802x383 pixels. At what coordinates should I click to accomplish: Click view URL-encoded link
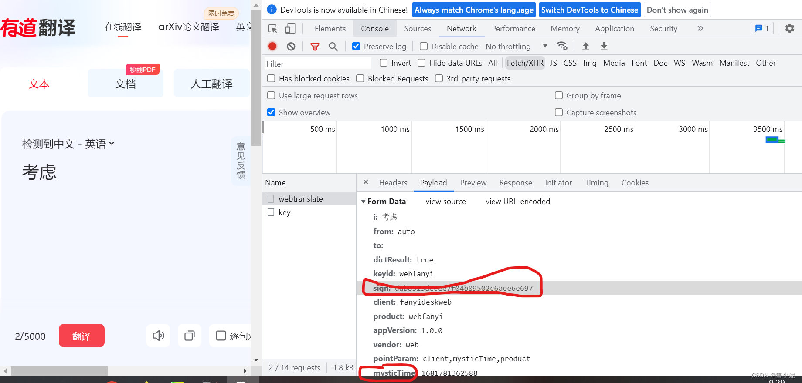pyautogui.click(x=518, y=202)
